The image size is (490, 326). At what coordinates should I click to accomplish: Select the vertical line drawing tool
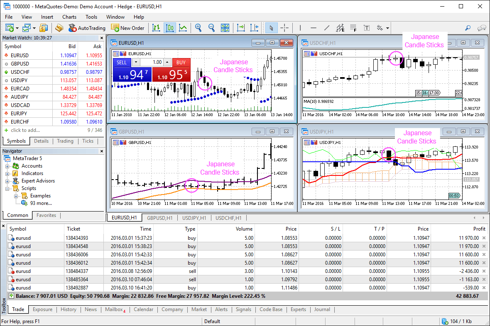point(300,28)
